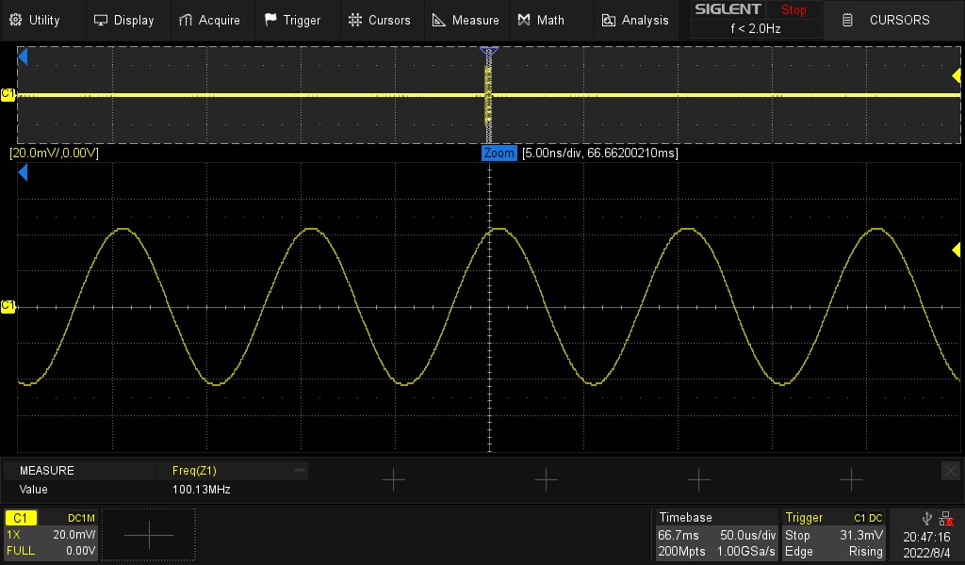The image size is (965, 565).
Task: Select the trigger level marker on right edge
Action: coord(955,249)
